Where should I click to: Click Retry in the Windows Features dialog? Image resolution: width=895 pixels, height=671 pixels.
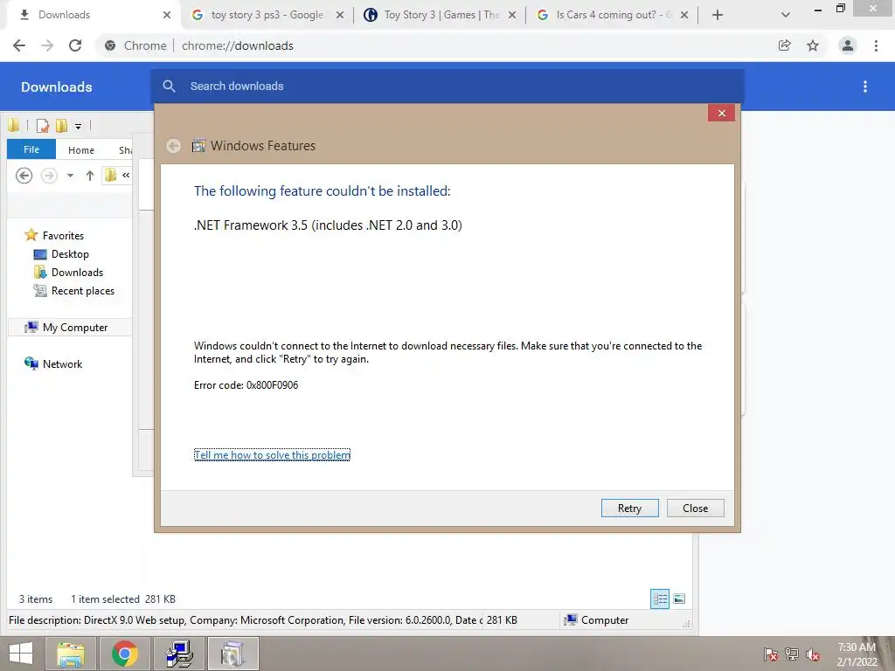coord(629,508)
